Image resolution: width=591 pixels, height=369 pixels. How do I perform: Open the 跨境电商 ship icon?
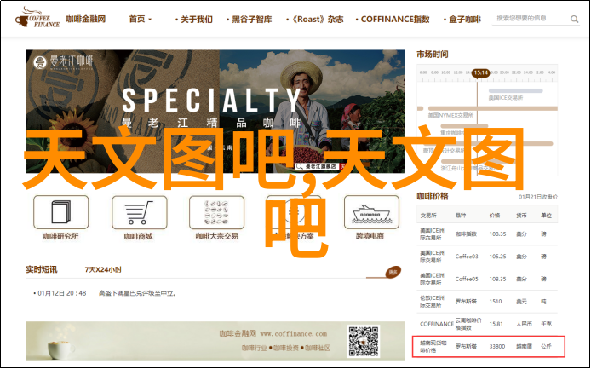click(371, 212)
